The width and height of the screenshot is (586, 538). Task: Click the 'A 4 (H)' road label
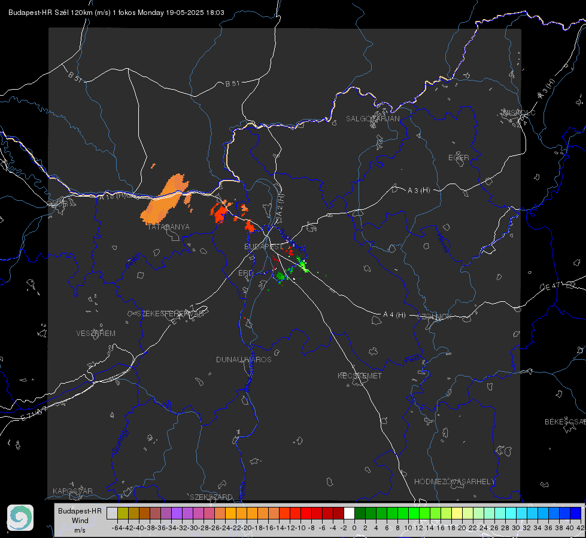pyautogui.click(x=394, y=315)
